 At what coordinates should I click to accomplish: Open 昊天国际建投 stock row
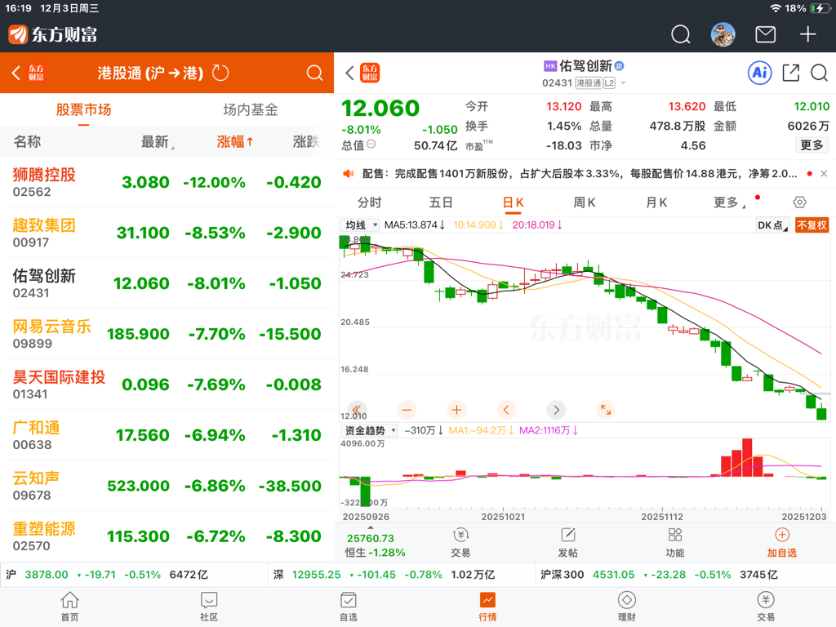point(167,385)
